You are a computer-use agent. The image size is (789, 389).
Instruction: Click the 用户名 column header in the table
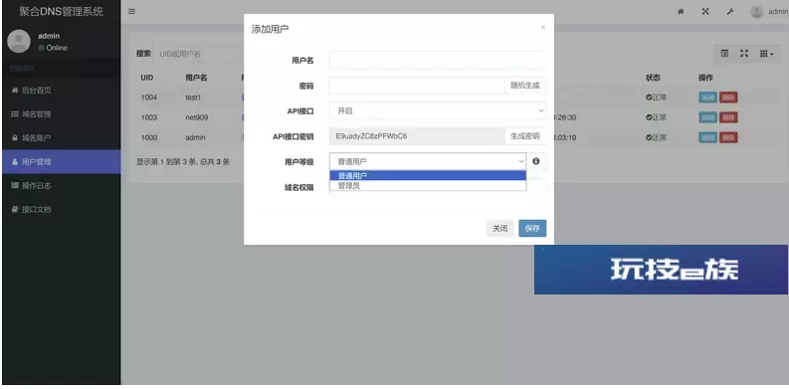pos(196,78)
